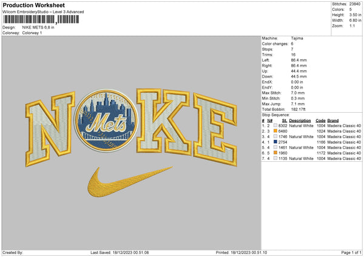Click the Mets circular logo in the design
This screenshot has height=257, width=364.
[x=106, y=121]
